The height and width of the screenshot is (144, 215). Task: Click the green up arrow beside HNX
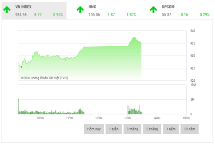tap(80, 10)
